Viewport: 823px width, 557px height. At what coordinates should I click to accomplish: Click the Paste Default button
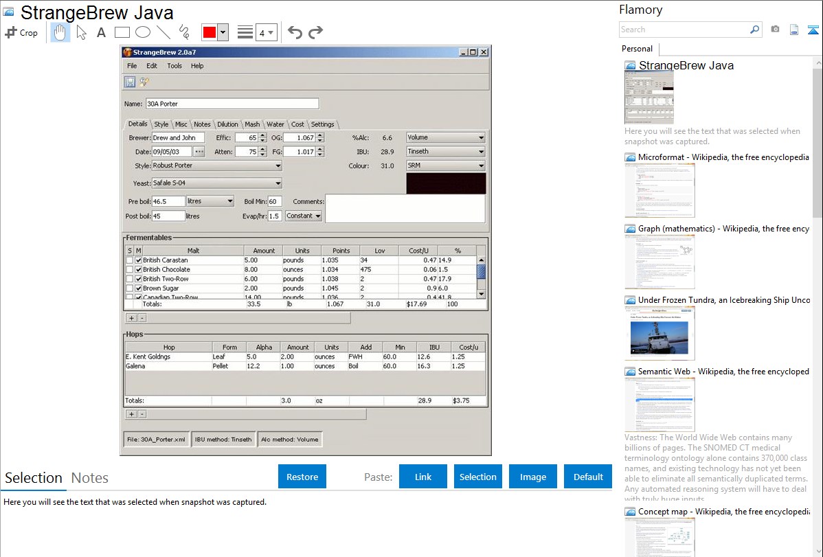(588, 477)
